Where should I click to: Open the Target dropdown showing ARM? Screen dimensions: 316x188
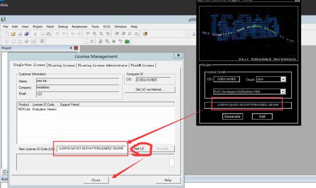point(283,79)
